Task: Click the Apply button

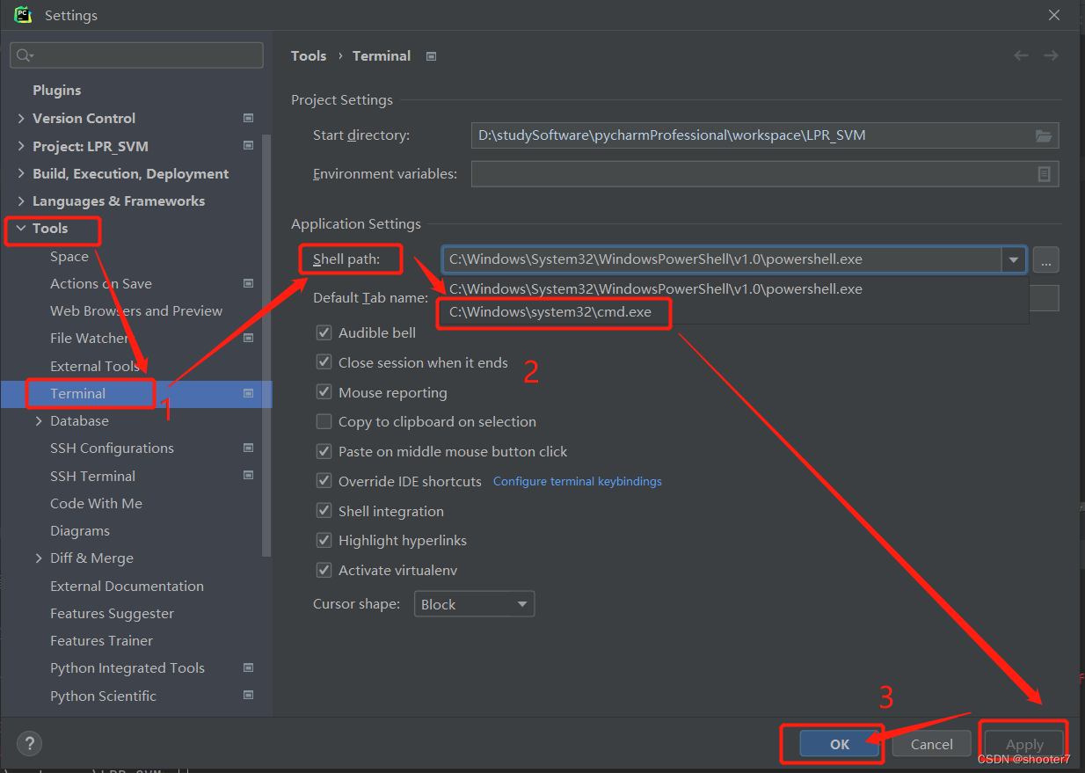Action: pos(1024,744)
